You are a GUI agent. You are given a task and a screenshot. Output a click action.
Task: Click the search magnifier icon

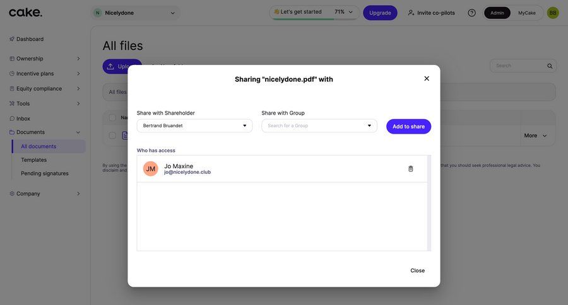550,66
